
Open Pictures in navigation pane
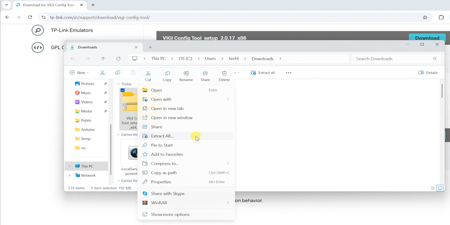88,84
